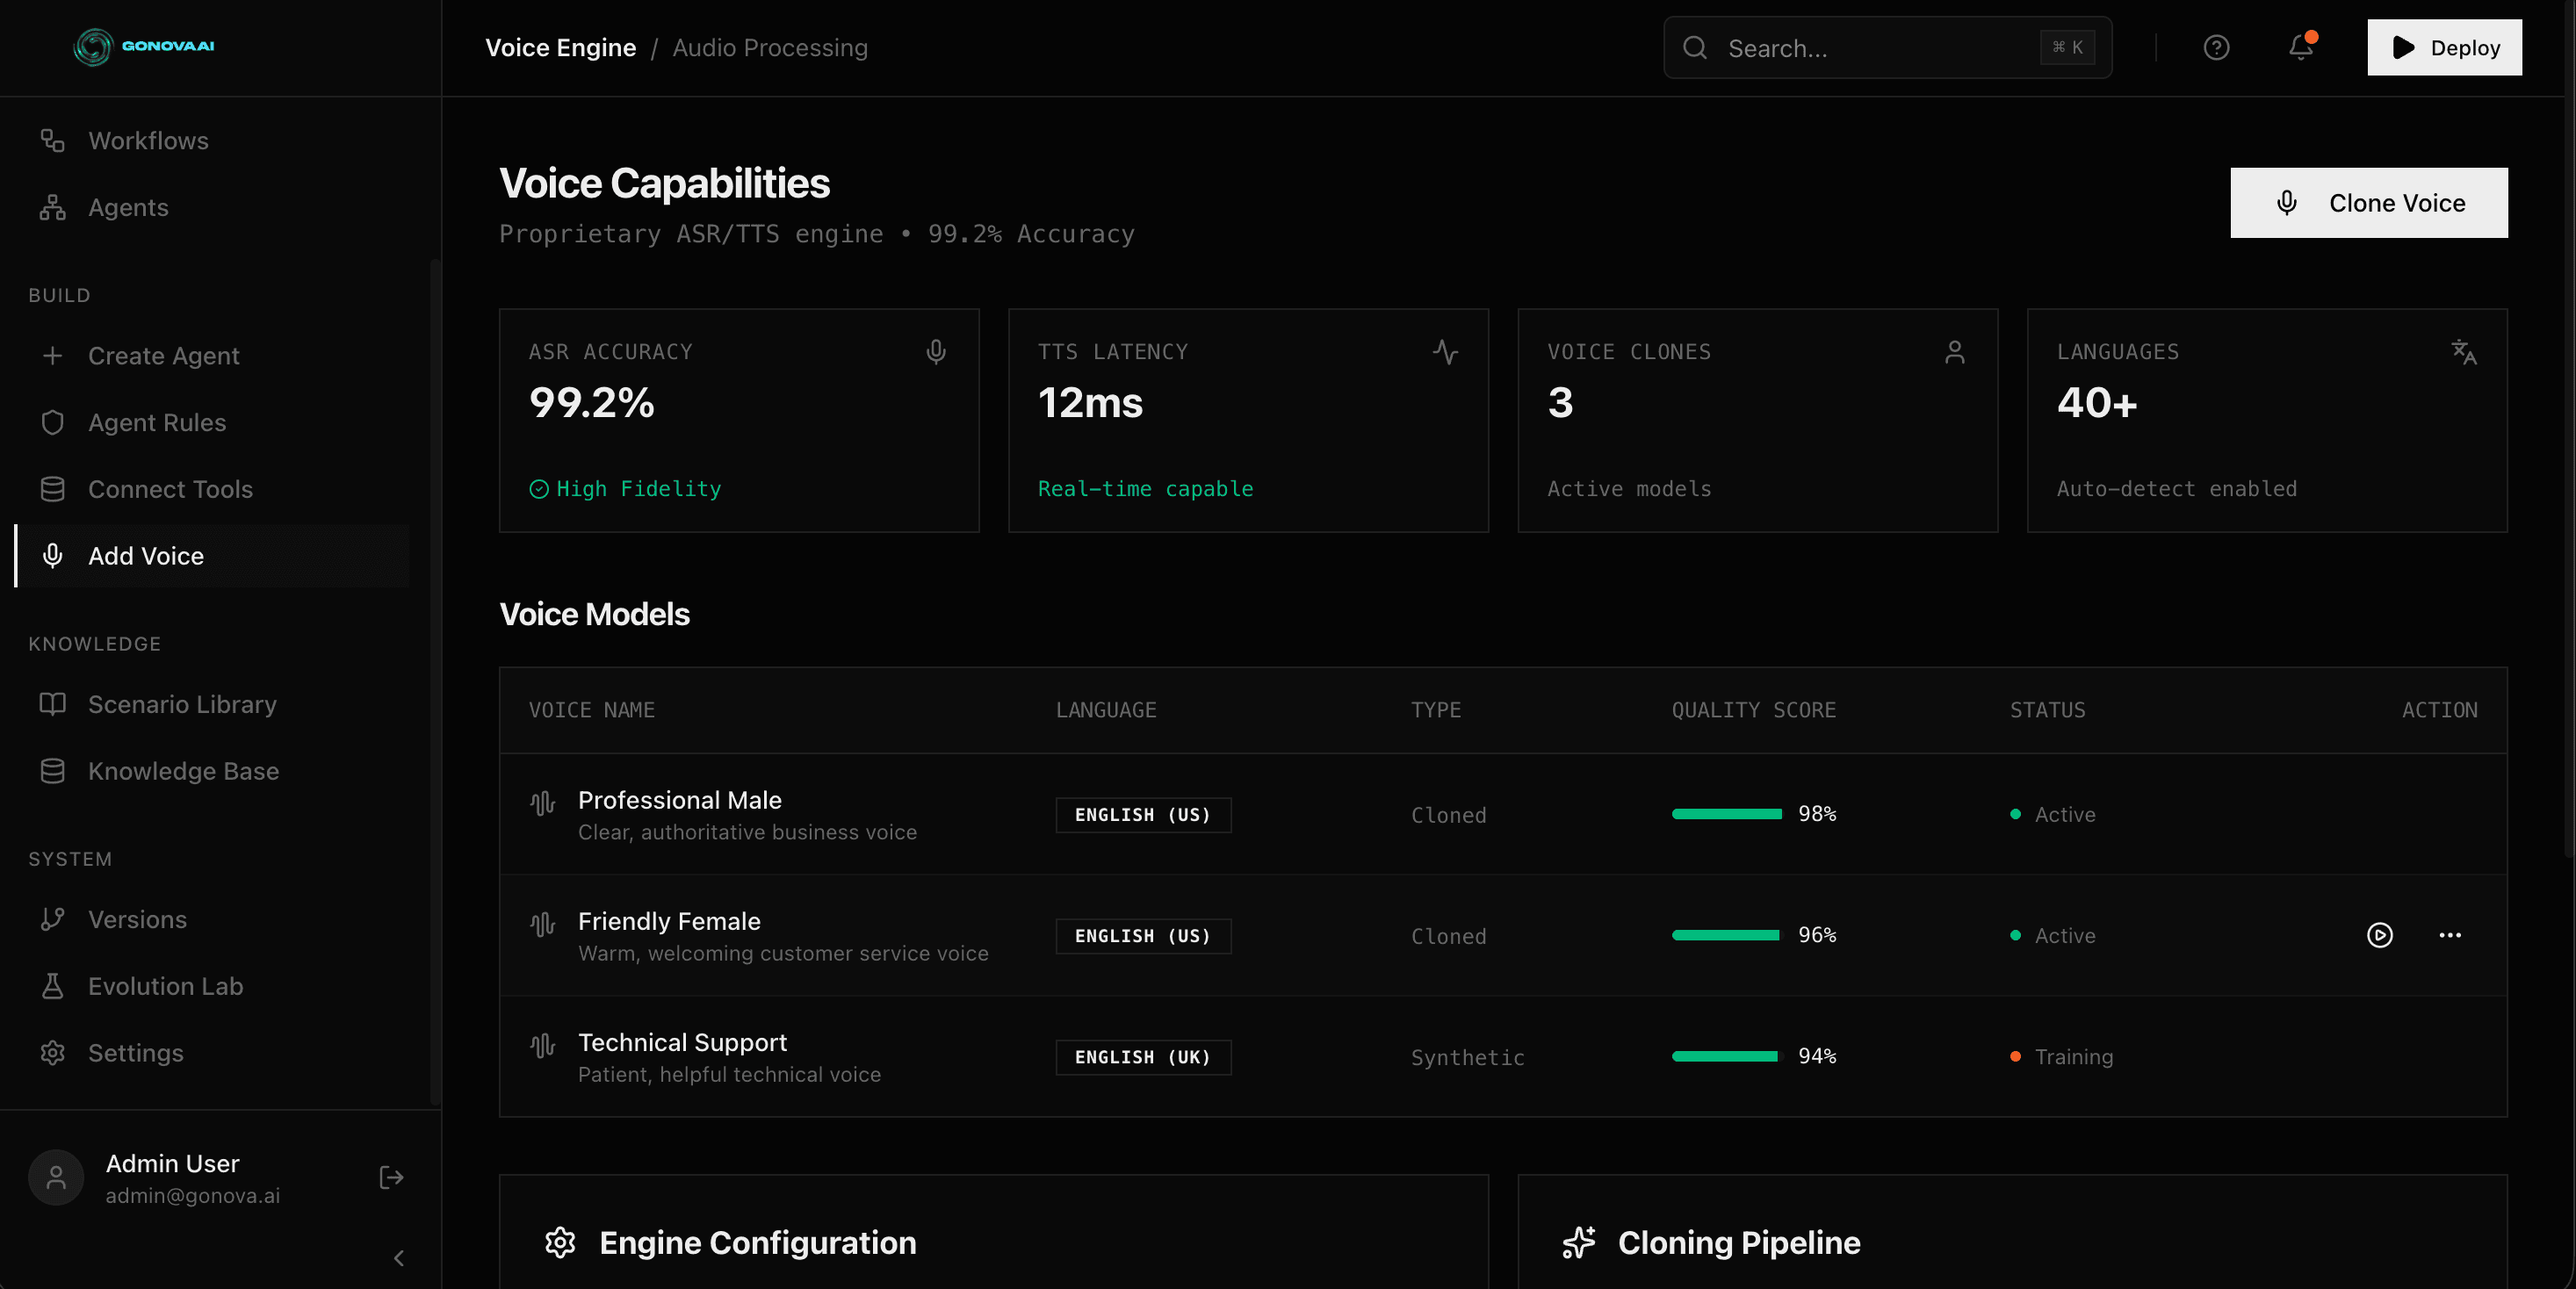Click the Deploy button
2576x1289 pixels.
click(2443, 47)
